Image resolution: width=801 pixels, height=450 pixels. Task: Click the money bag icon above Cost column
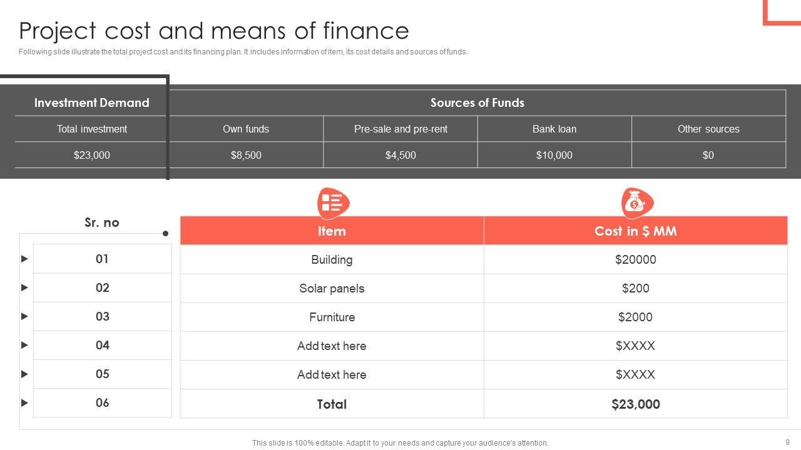coord(636,202)
